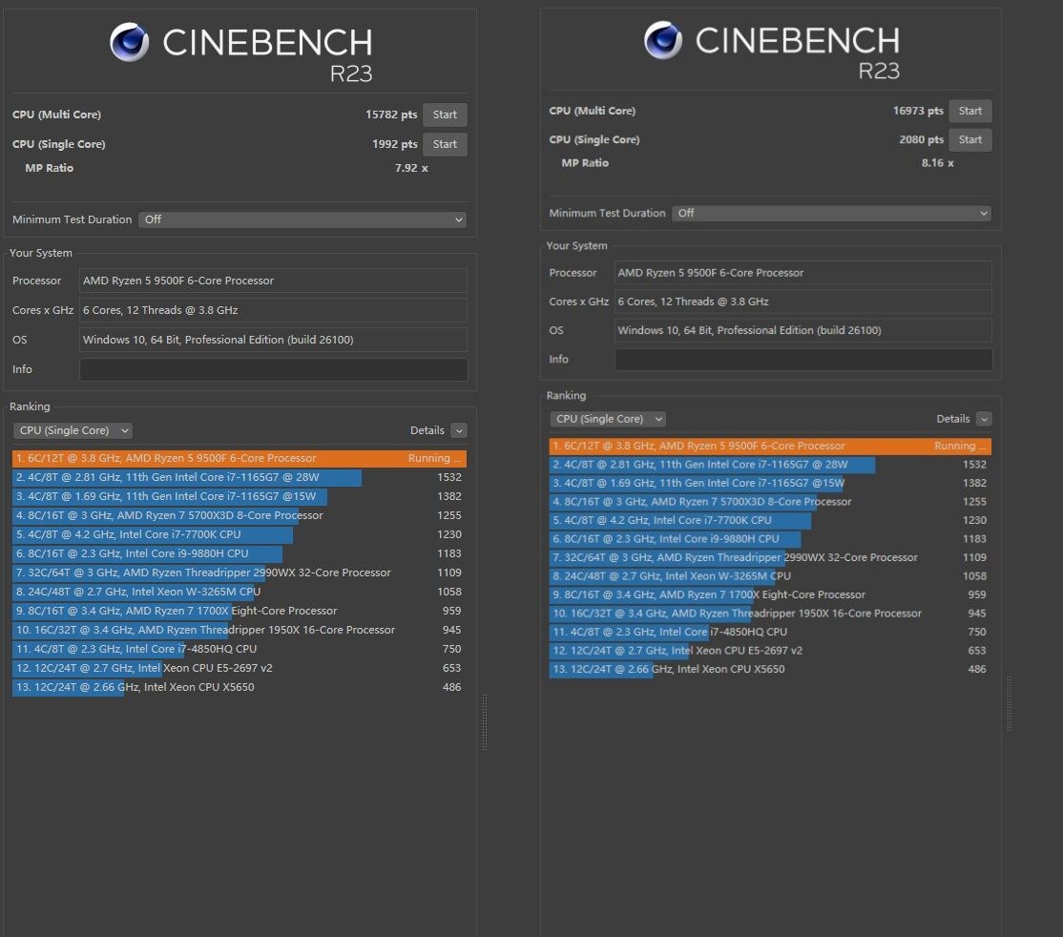Image resolution: width=1063 pixels, height=937 pixels.
Task: Click 15782 pts multi core score in left window
Action: [391, 115]
